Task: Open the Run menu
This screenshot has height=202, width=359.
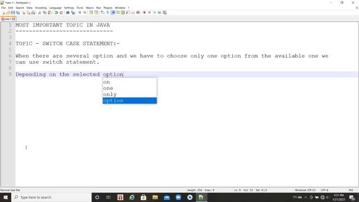Action: [99, 8]
